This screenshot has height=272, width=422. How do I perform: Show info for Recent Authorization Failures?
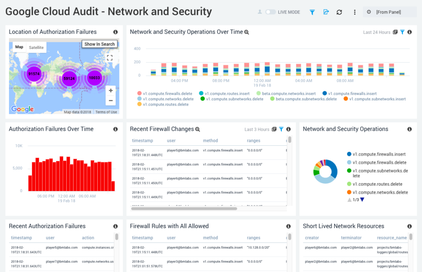tap(115, 226)
